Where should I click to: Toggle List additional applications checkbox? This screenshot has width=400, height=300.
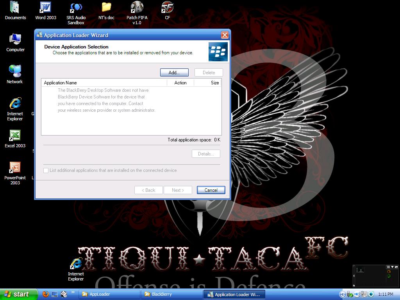[x=46, y=170]
